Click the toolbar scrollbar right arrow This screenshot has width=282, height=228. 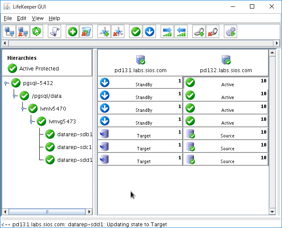click(277, 43)
